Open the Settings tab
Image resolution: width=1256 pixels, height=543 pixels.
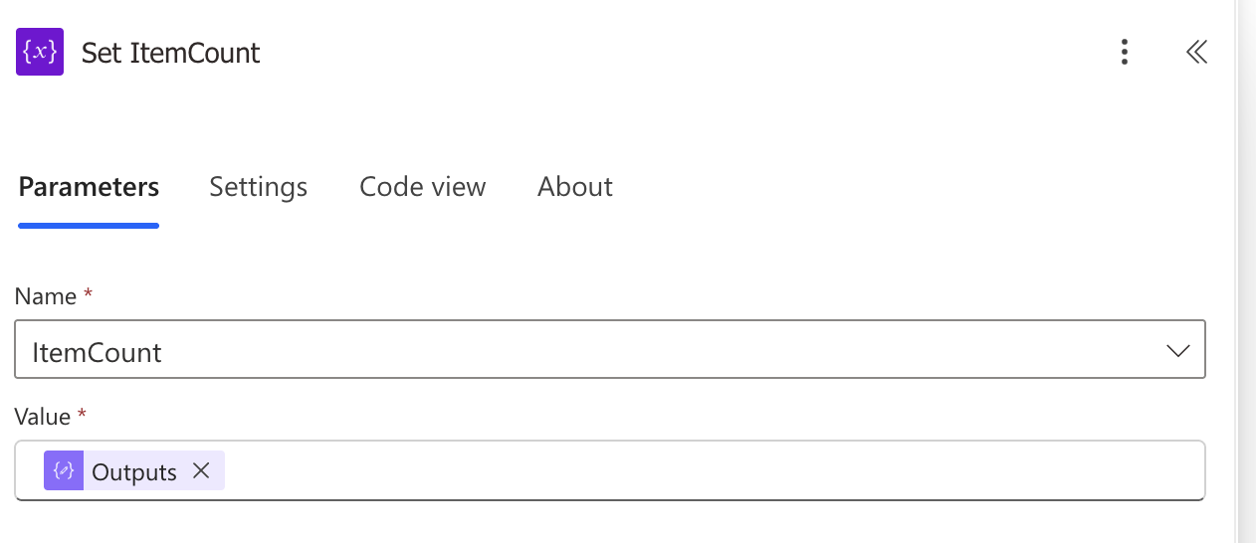[x=258, y=187]
